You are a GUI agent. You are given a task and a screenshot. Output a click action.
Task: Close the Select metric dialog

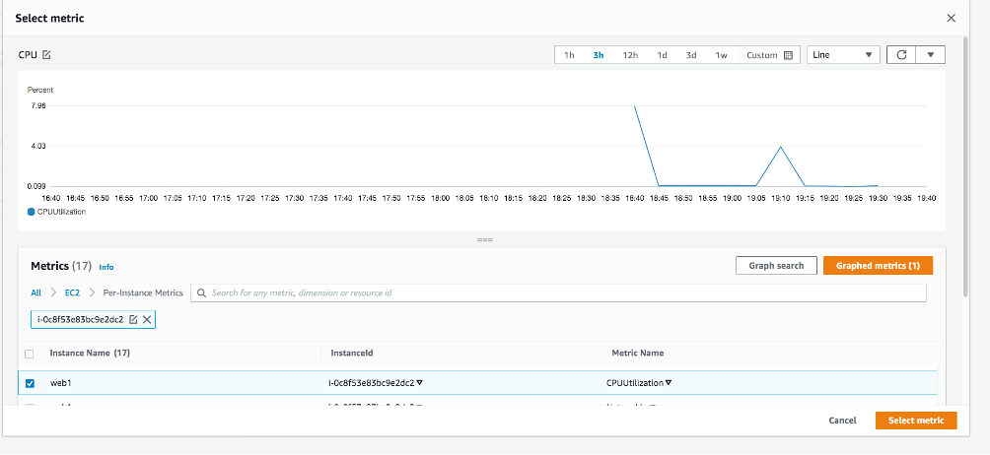point(951,19)
